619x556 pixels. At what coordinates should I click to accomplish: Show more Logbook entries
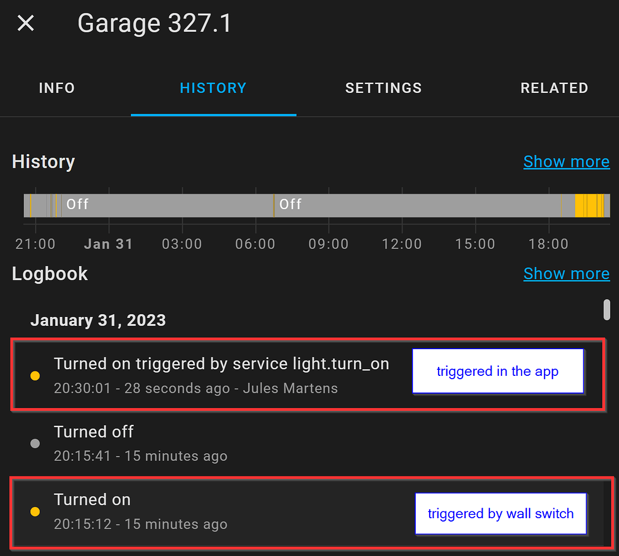point(567,274)
